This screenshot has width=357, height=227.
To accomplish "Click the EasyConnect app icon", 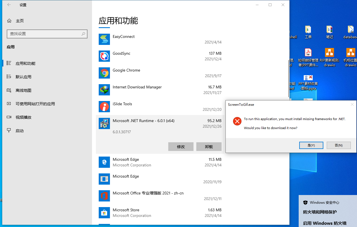I will click(104, 39).
